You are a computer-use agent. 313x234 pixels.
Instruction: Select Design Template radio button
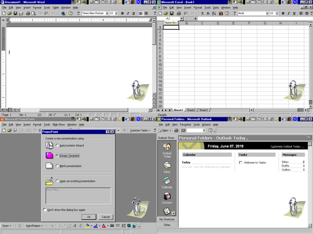tap(57, 156)
